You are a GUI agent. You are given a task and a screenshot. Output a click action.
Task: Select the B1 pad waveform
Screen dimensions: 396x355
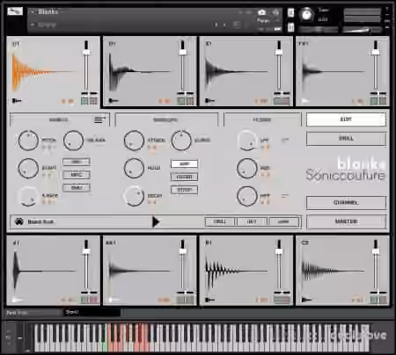tap(236, 271)
